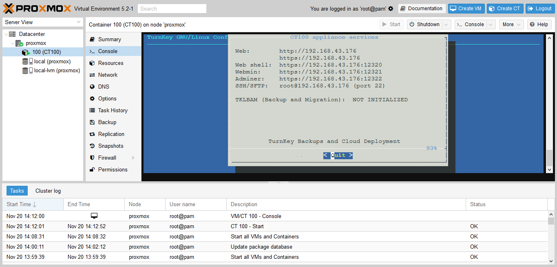Click the Replication retweet icon
Viewport: 557px width, 267px height.
pyautogui.click(x=92, y=134)
